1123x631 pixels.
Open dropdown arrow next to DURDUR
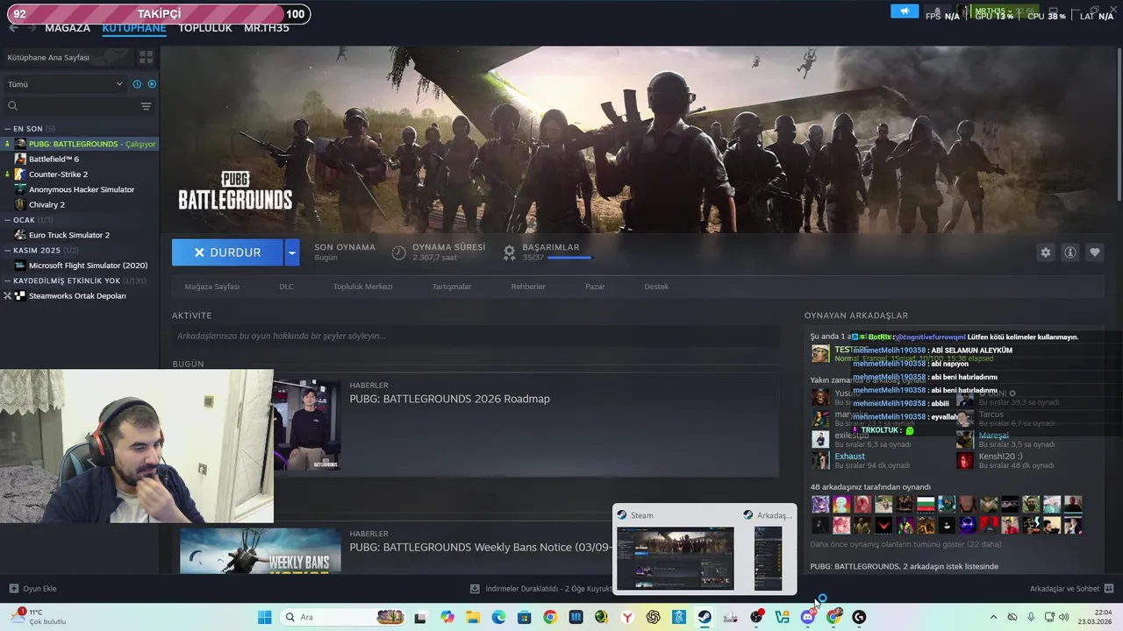[292, 252]
